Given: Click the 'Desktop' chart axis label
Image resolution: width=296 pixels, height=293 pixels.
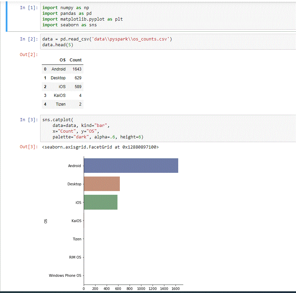Looking at the screenshot, I should click(x=74, y=184).
